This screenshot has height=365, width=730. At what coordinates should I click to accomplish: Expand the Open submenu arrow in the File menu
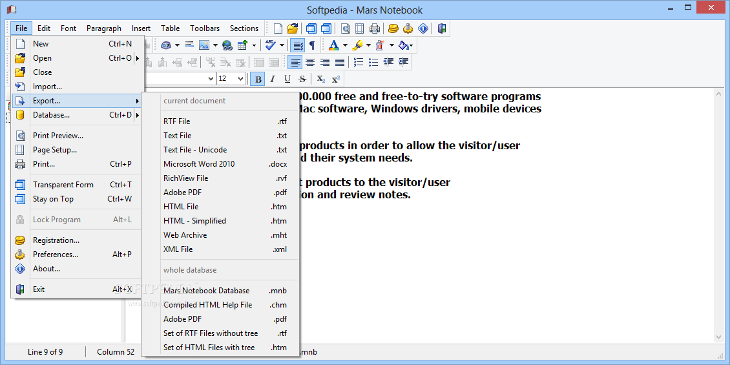coord(138,58)
